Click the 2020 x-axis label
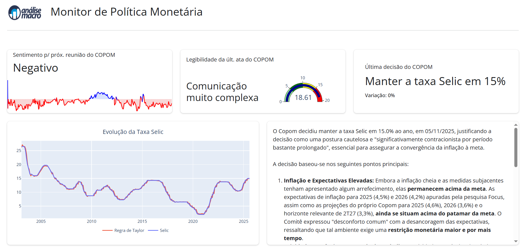The height and width of the screenshot is (250, 527). click(193, 221)
